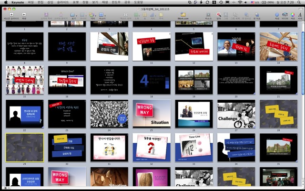Select slide 10 with the 관점의 전환 title
This screenshot has width=305, height=191.
pos(109,46)
